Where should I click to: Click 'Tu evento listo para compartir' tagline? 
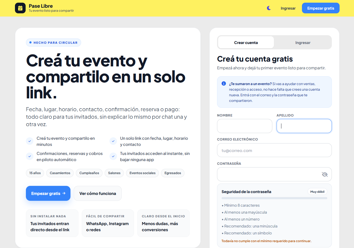[x=51, y=11]
